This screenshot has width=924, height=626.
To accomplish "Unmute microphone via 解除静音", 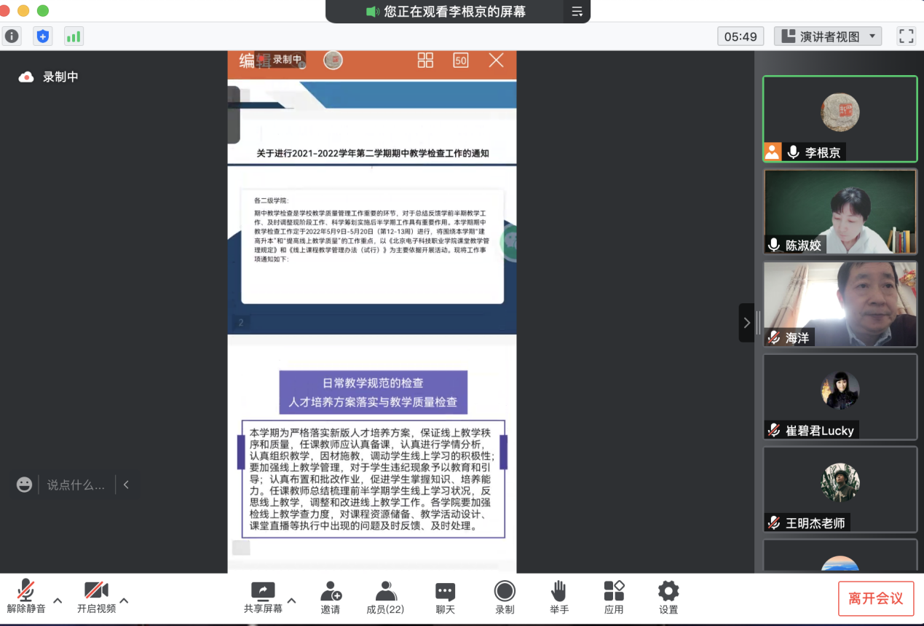I will click(x=26, y=597).
